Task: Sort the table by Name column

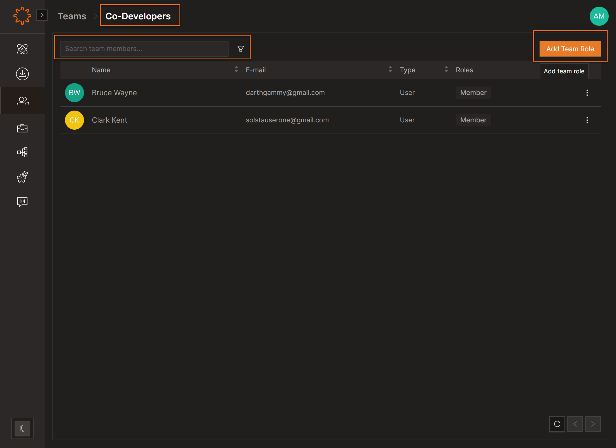Action: pos(236,69)
